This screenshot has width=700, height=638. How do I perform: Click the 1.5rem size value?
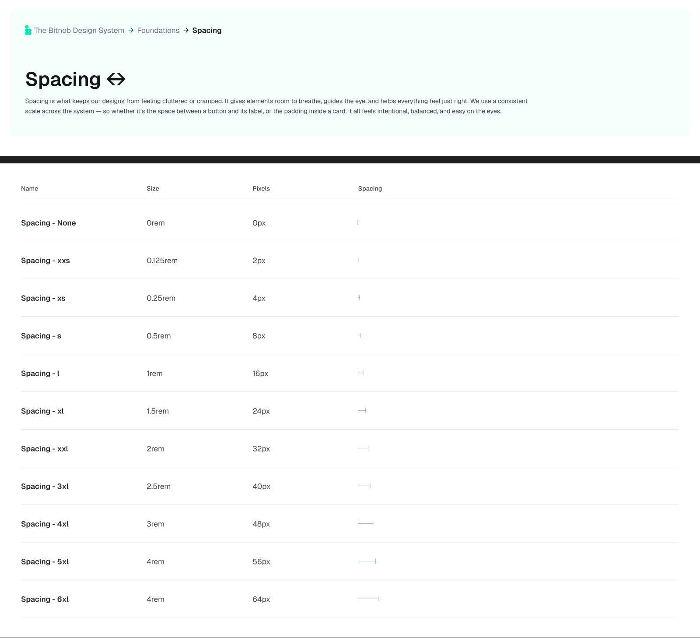[x=158, y=411]
